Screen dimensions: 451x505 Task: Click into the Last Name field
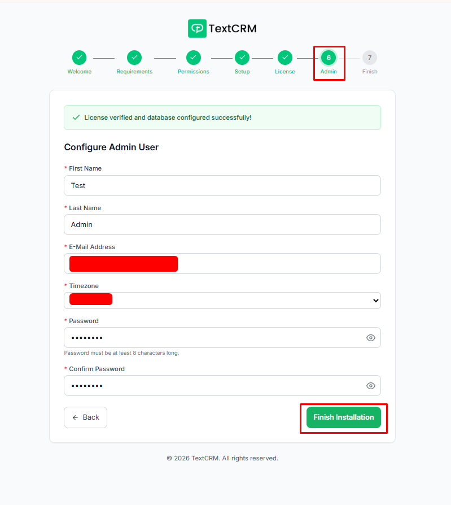coord(222,224)
